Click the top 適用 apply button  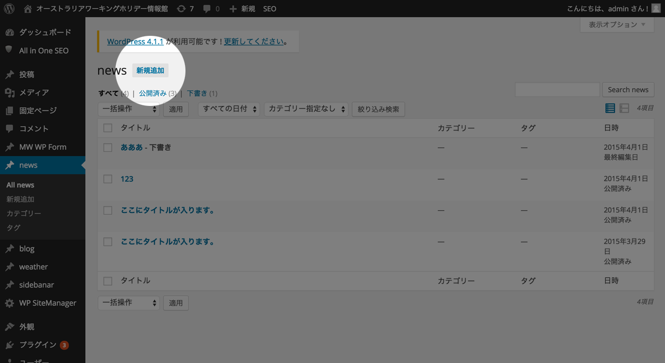click(x=176, y=110)
